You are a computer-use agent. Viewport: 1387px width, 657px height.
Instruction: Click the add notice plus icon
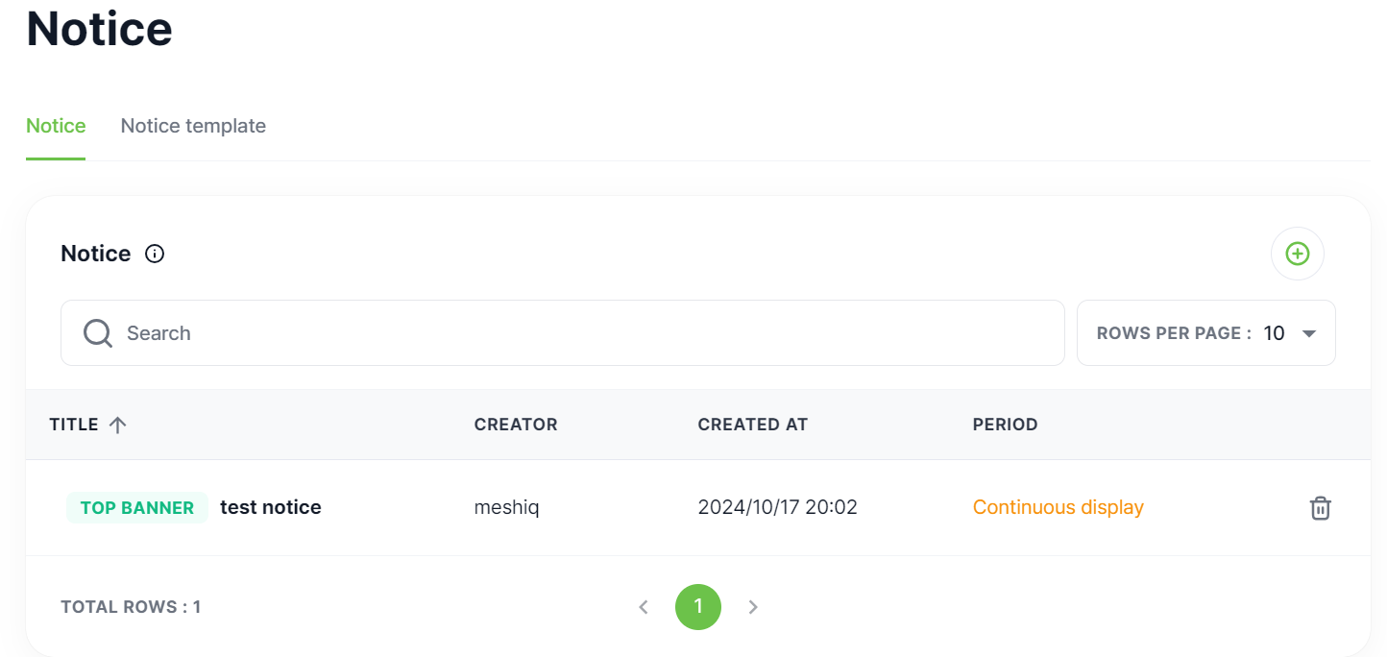(1297, 254)
